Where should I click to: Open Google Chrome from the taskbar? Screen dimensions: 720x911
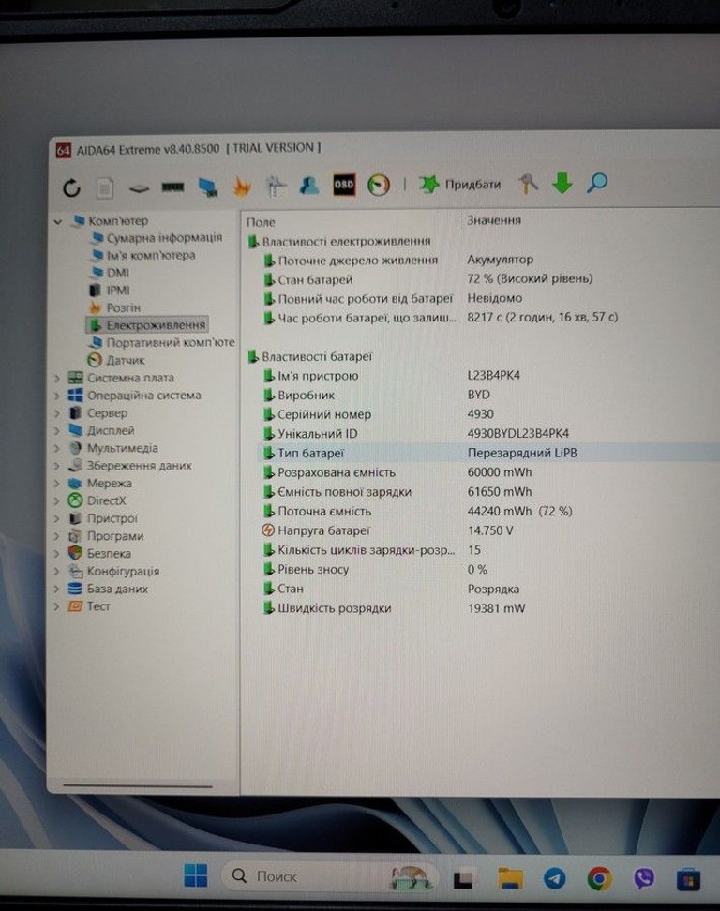pos(599,878)
